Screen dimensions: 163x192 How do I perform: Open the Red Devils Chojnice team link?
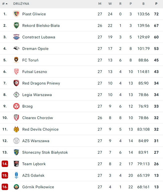(x=40, y=129)
